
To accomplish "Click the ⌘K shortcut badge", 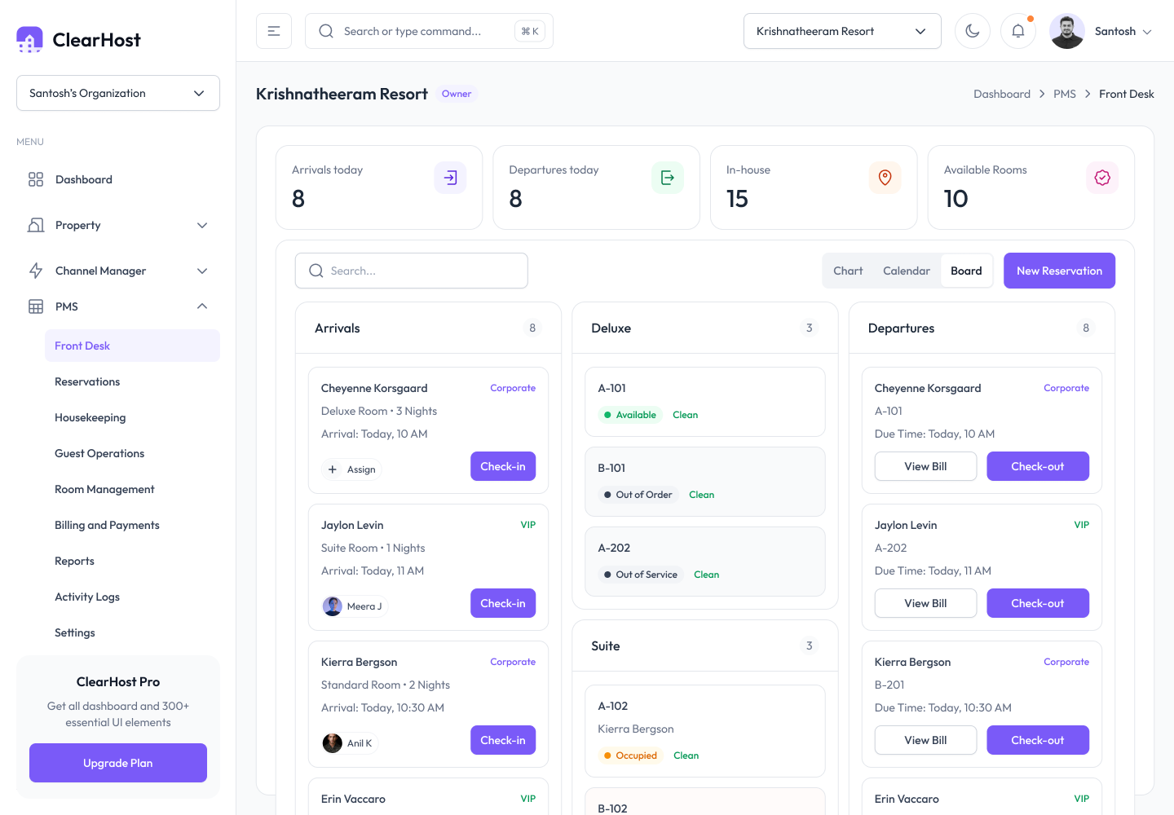I will click(530, 31).
